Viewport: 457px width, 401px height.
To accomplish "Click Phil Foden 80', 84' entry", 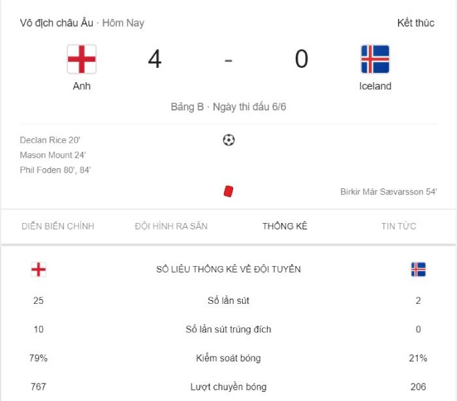I will tap(55, 170).
